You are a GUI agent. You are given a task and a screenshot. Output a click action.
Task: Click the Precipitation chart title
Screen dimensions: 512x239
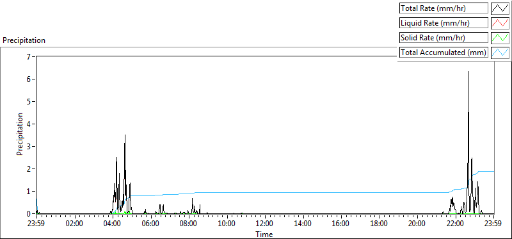[24, 40]
